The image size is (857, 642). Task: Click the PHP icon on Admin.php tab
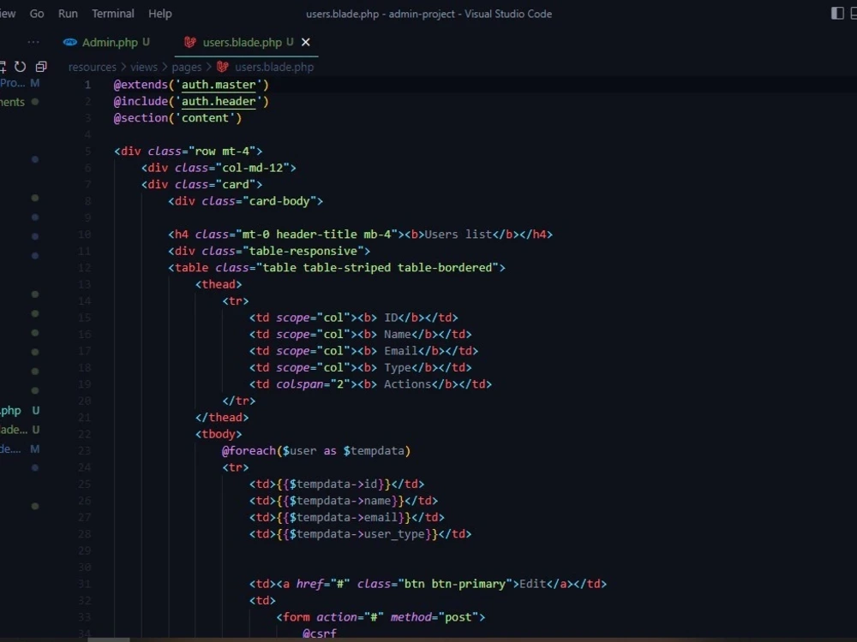pos(69,40)
